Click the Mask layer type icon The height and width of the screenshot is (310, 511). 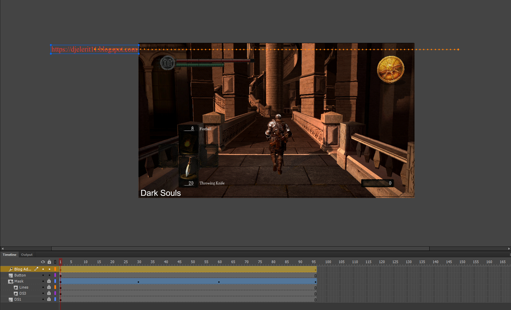pos(11,281)
